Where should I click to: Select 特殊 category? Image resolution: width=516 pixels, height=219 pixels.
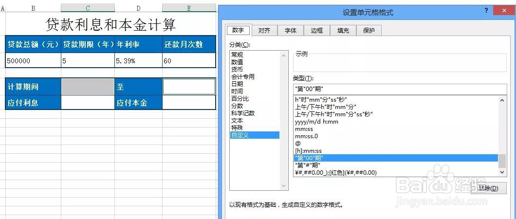click(x=255, y=128)
